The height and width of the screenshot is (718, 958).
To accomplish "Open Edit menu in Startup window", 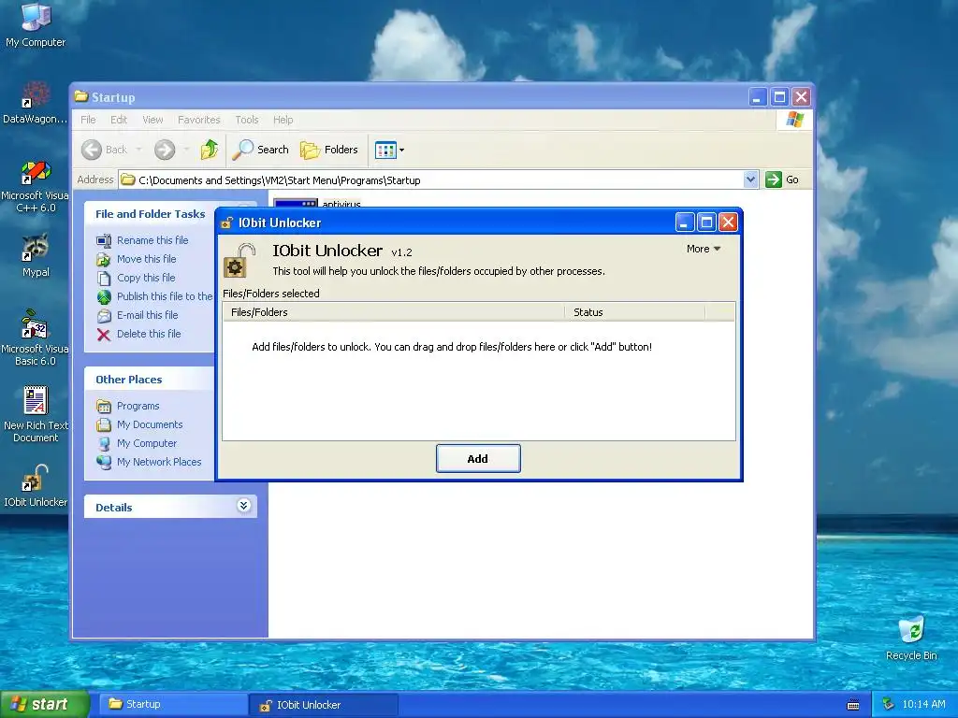I will [x=119, y=120].
